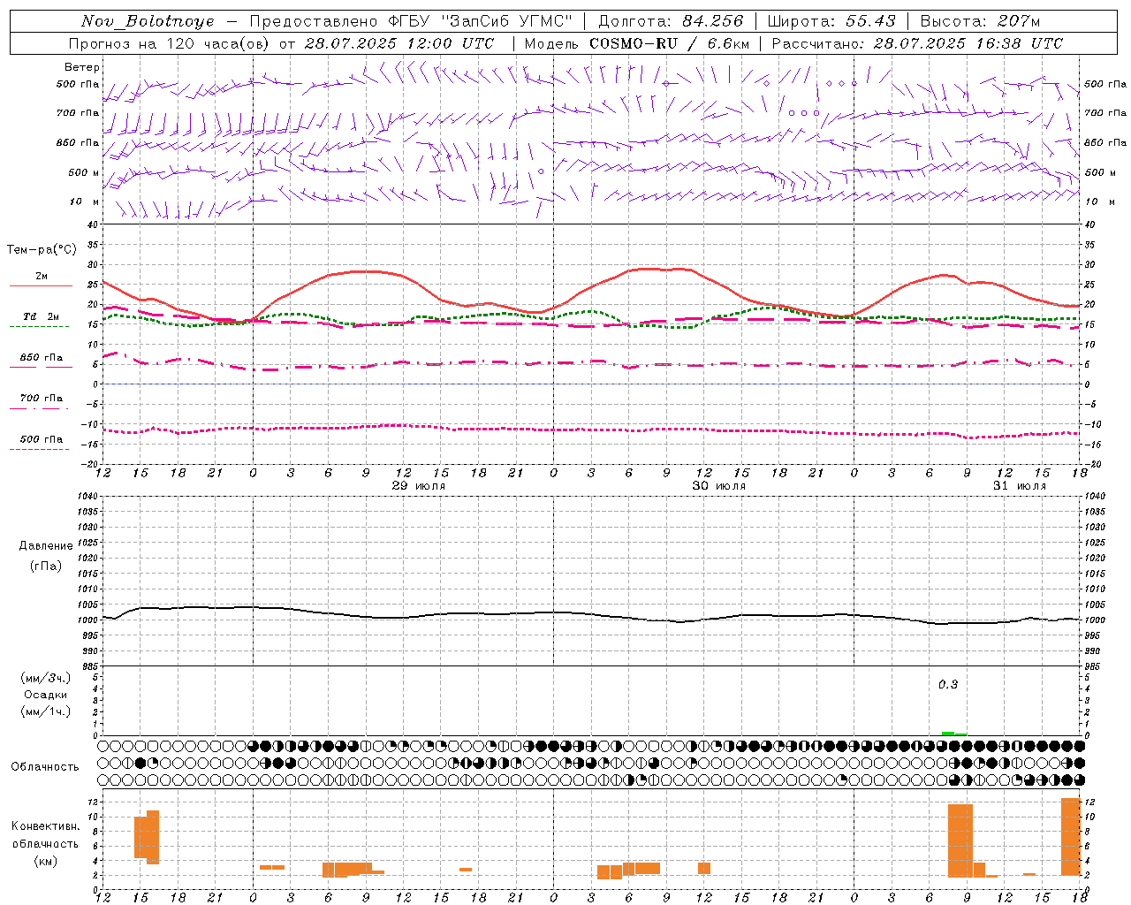Click the 'Конвективн.' convective cloud label
The width and height of the screenshot is (1131, 905).
click(46, 826)
